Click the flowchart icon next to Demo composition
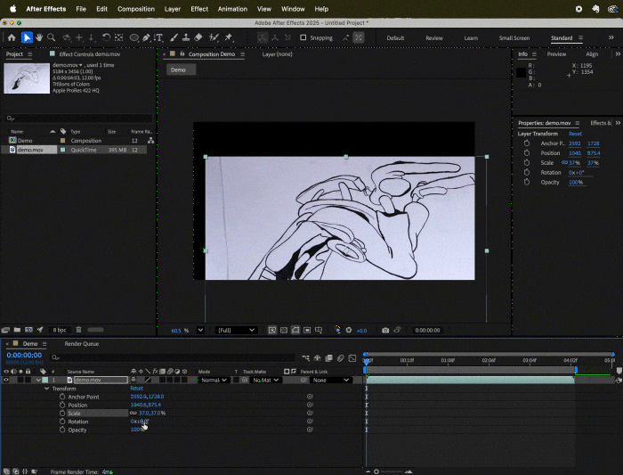This screenshot has height=475, width=623. pos(150,141)
